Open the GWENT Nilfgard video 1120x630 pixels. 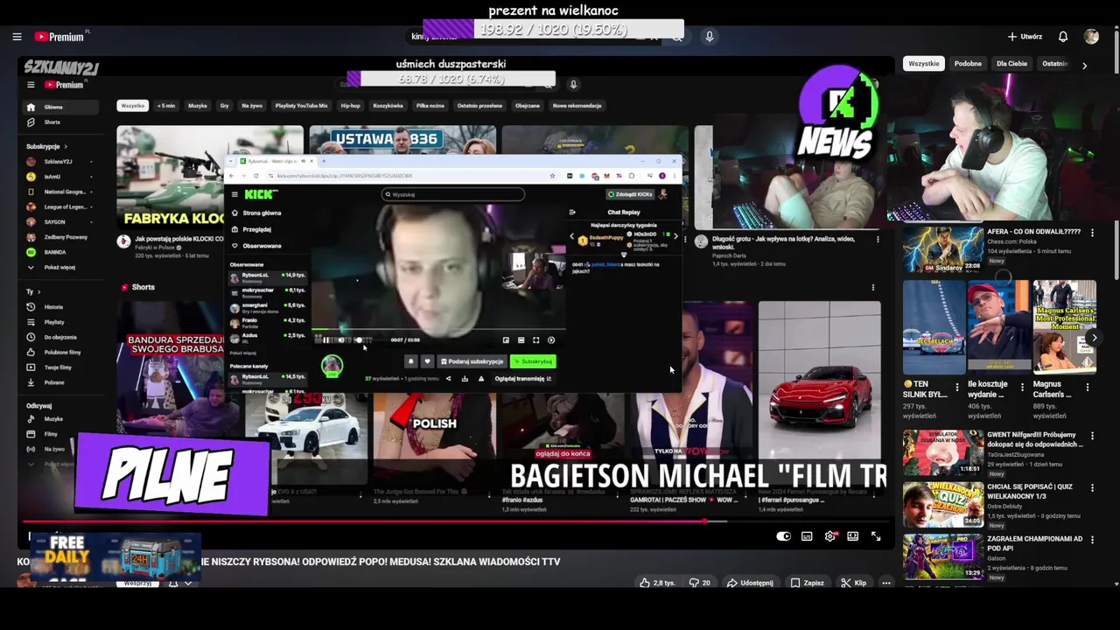click(x=943, y=452)
